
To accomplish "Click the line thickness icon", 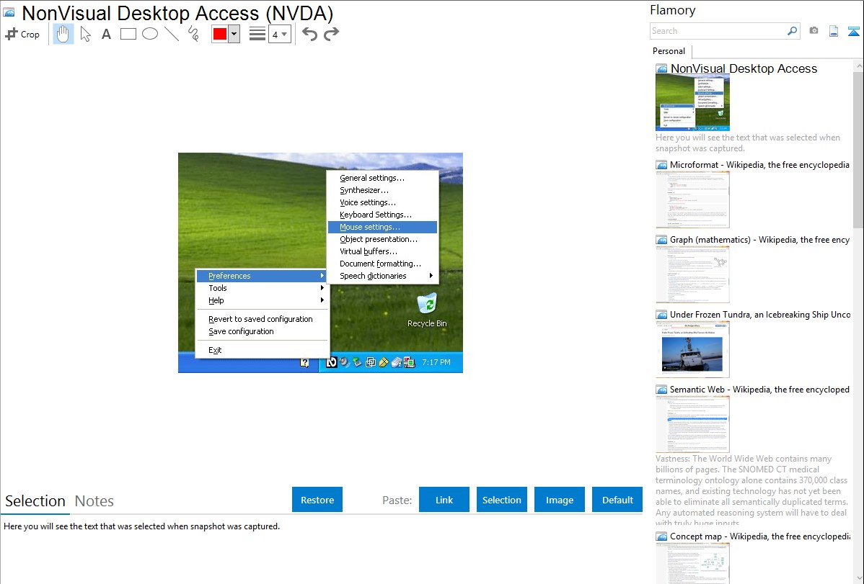I will [x=257, y=34].
